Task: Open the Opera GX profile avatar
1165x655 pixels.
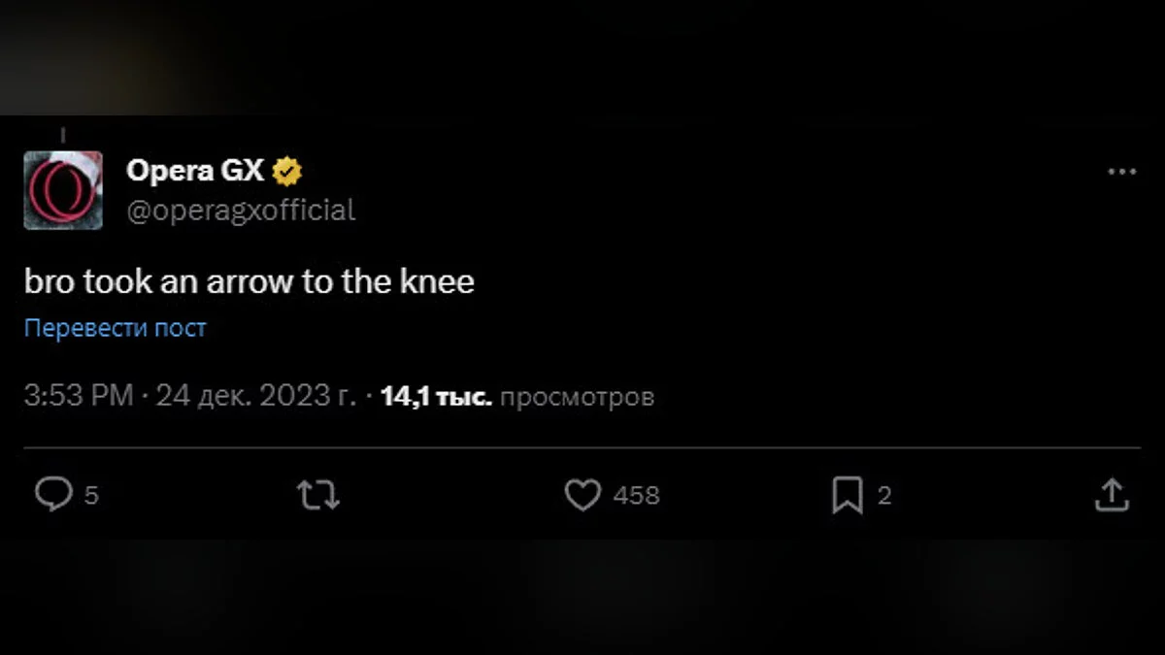Action: click(63, 189)
